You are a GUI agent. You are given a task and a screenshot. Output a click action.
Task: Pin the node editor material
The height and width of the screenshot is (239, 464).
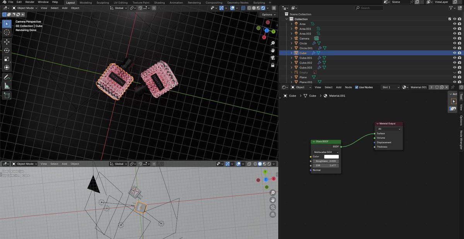pos(453,87)
